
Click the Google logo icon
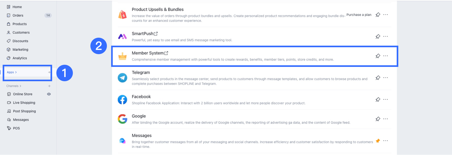(x=123, y=119)
